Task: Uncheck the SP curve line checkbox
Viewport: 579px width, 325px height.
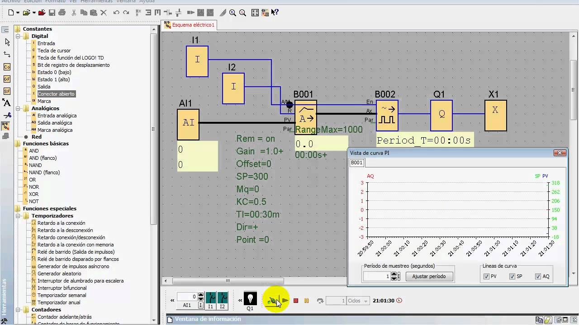Action: click(x=513, y=276)
